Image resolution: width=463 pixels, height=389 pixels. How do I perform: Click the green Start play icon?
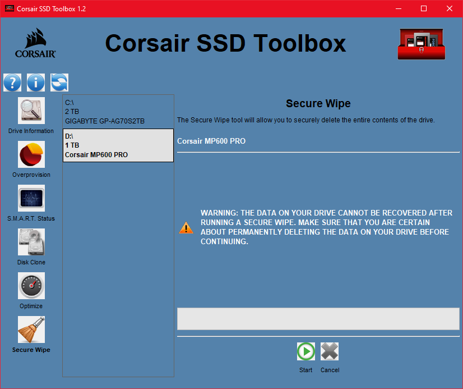306,351
